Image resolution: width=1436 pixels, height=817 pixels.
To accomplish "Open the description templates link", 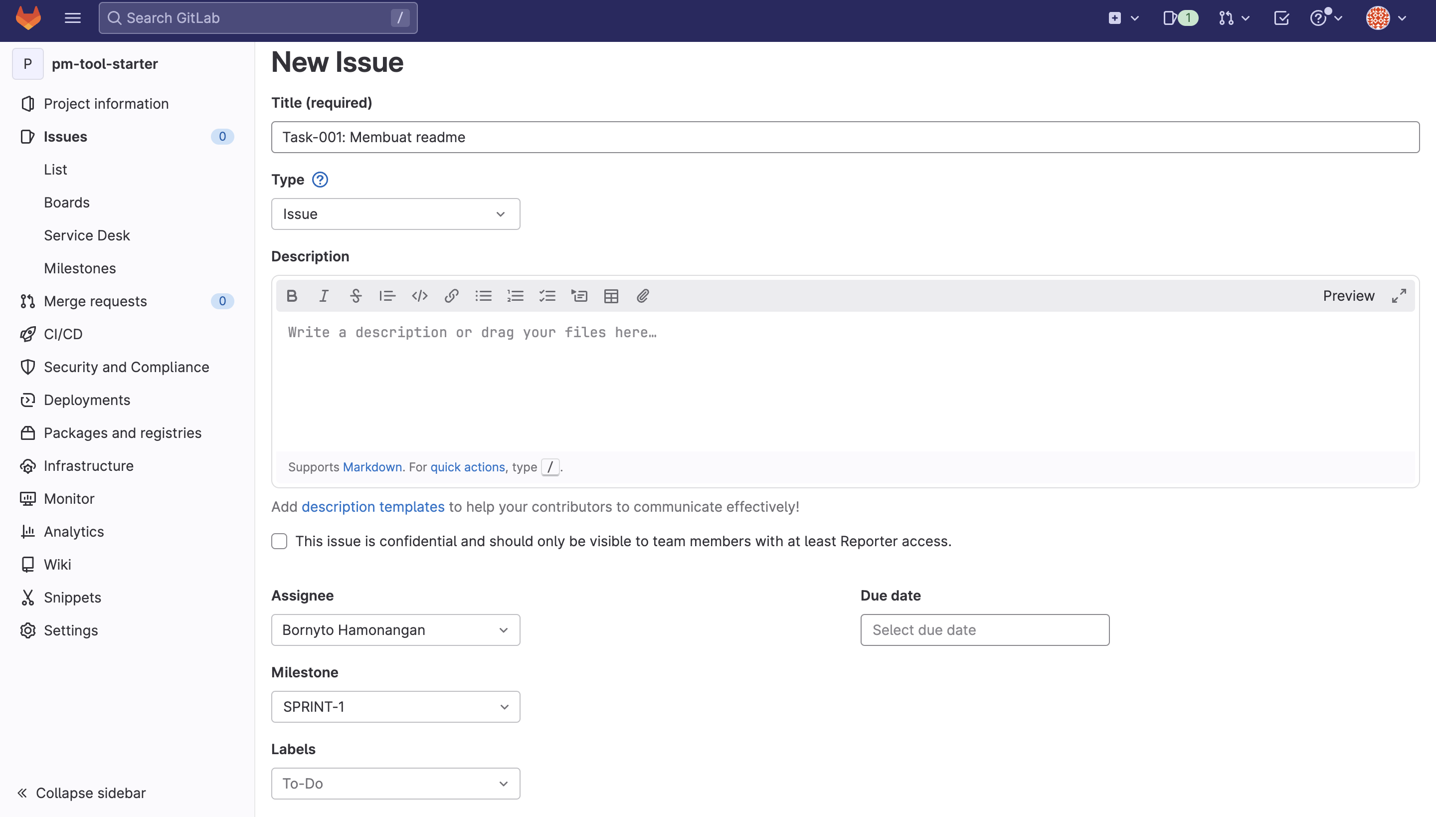I will click(x=373, y=507).
